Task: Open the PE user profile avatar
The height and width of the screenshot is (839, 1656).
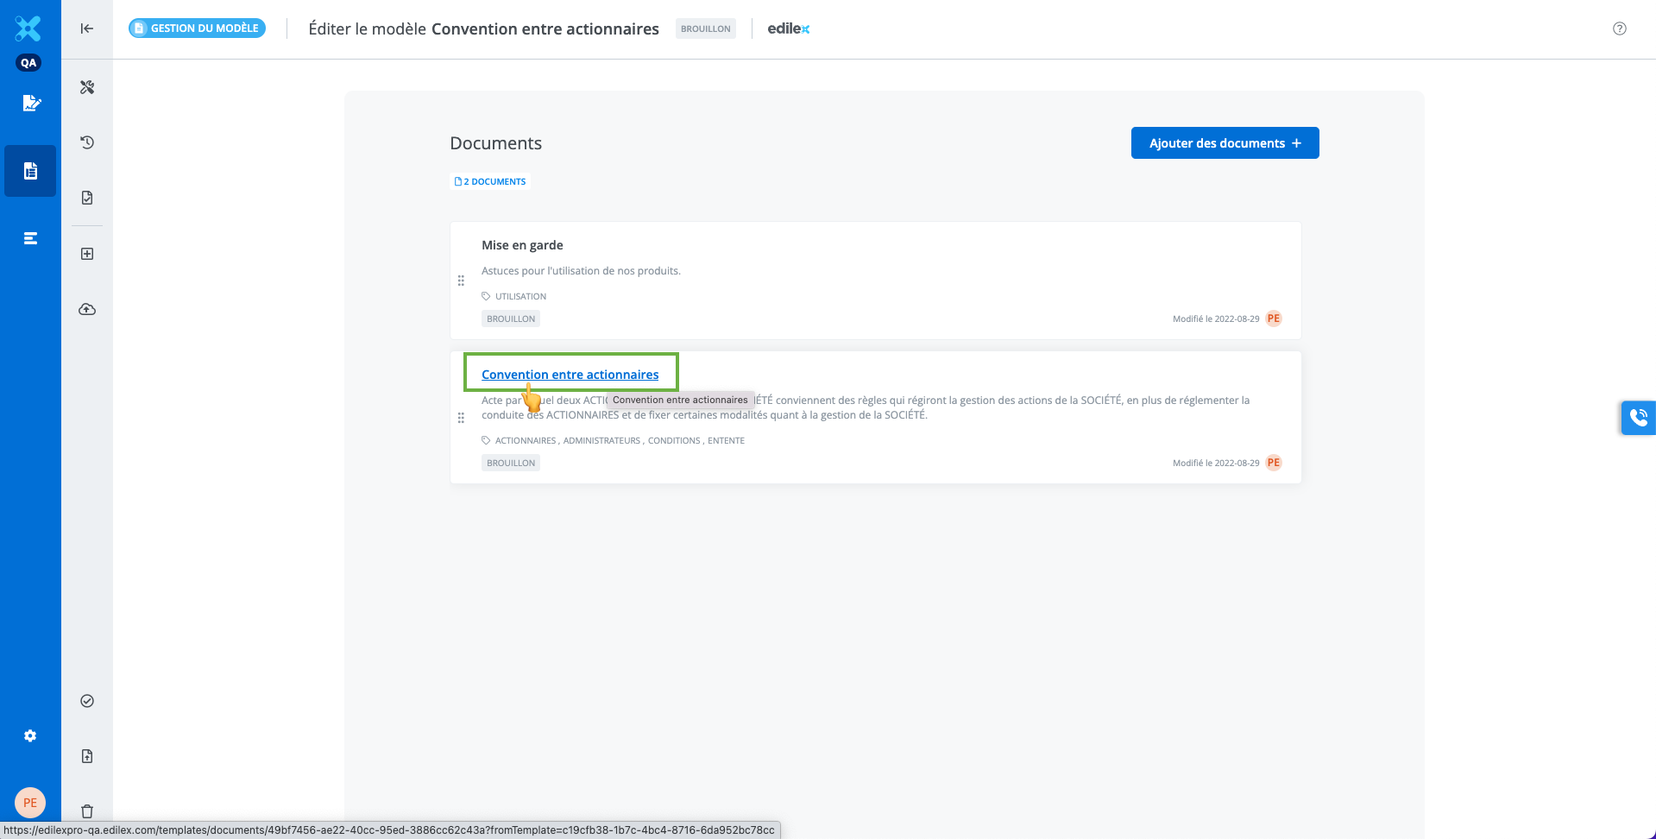Action: point(30,803)
